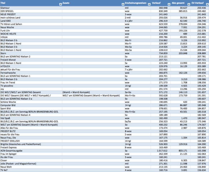Click the Erscheinungsweisen header label
The height and width of the screenshot is (172, 209).
pos(136,3)
